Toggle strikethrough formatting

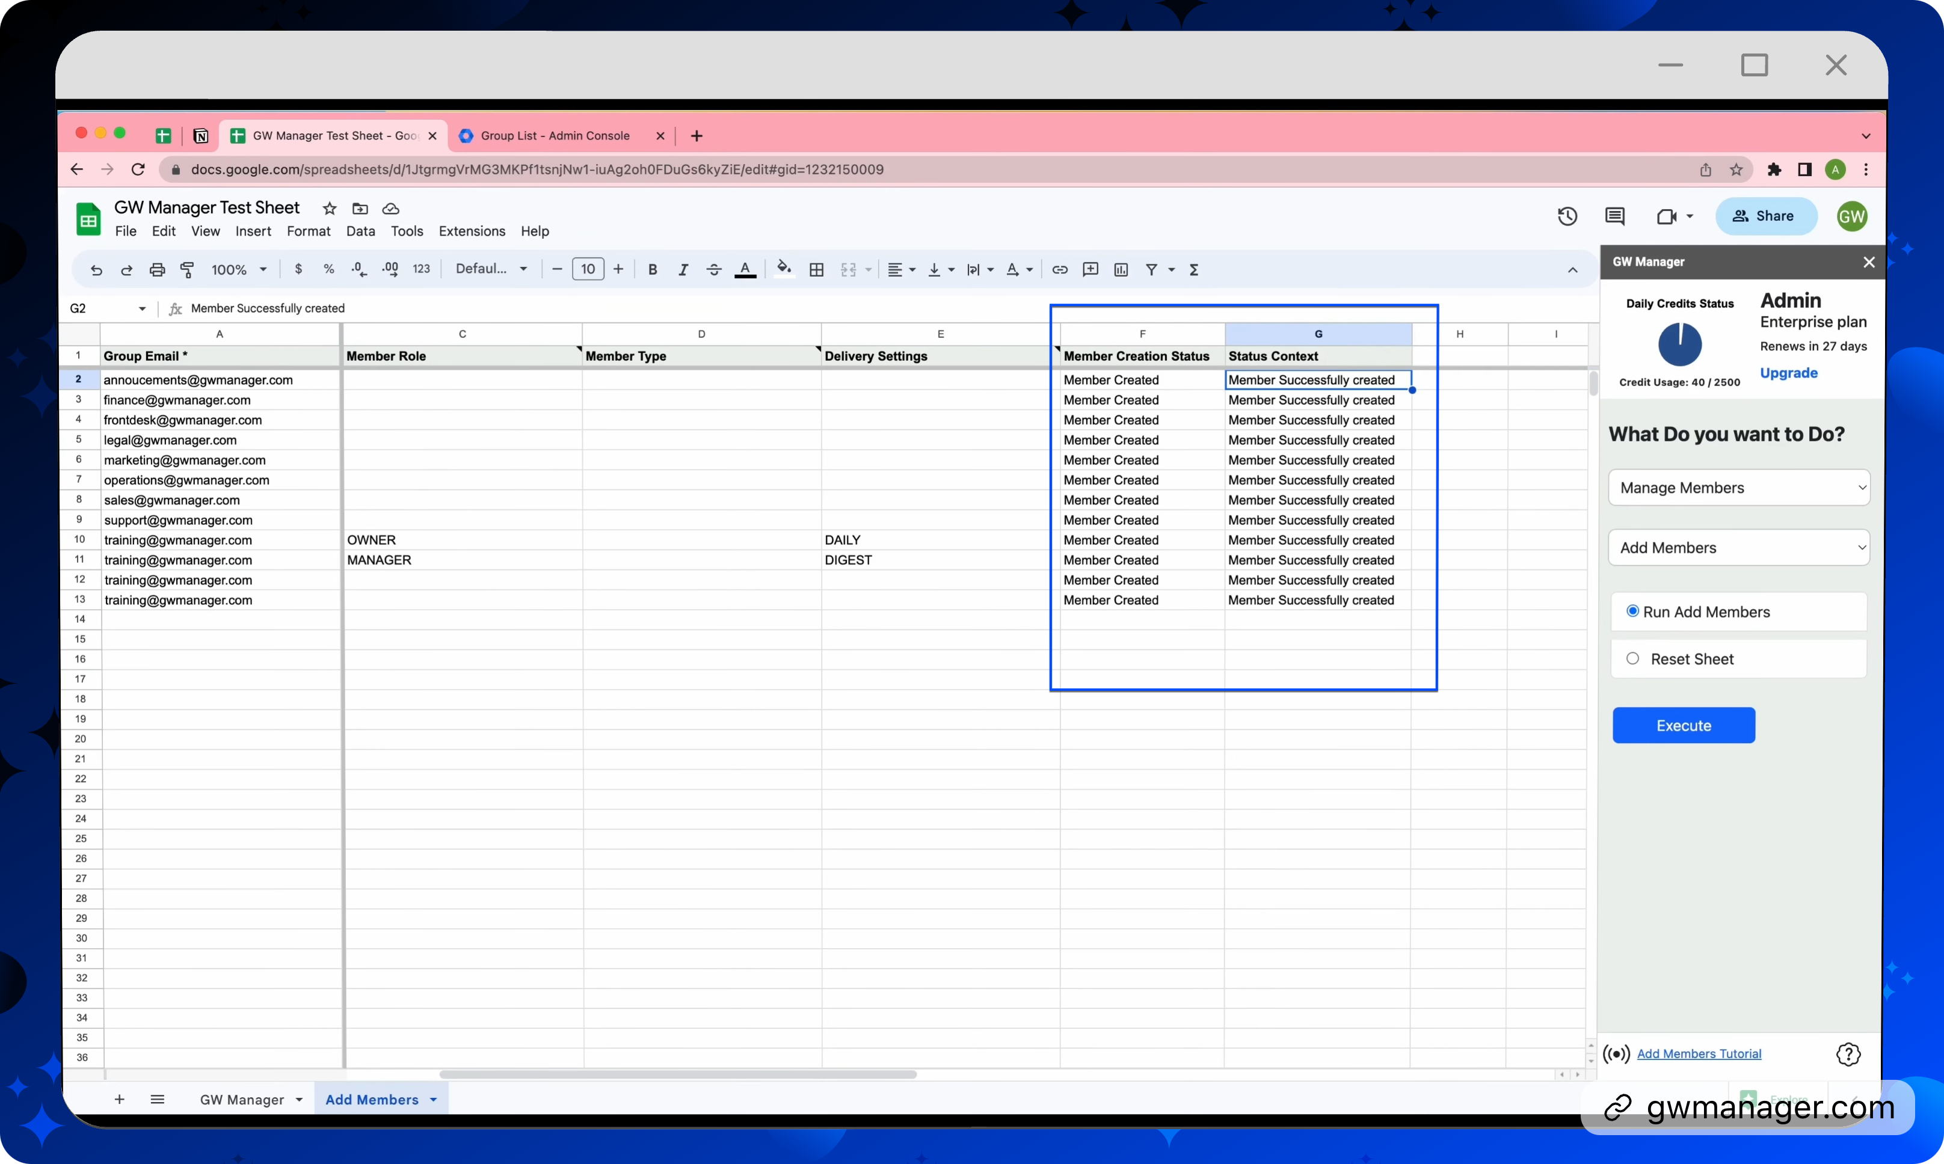coord(714,270)
